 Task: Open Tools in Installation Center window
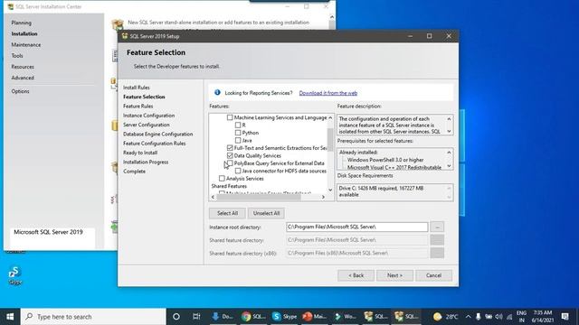(17, 56)
